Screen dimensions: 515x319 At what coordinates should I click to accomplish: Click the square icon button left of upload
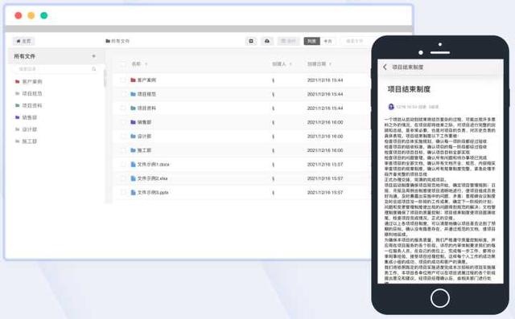(x=251, y=41)
